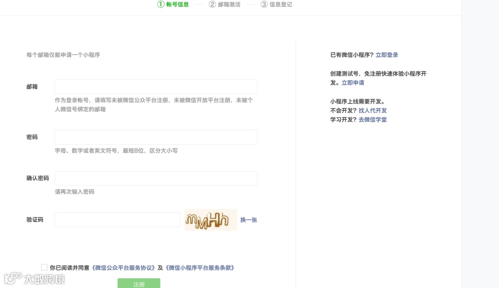Select step 1 帐号信息
The image size is (499, 288).
click(173, 5)
